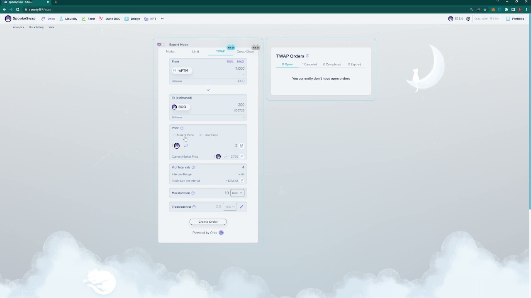Open a new browser tab

56,2
